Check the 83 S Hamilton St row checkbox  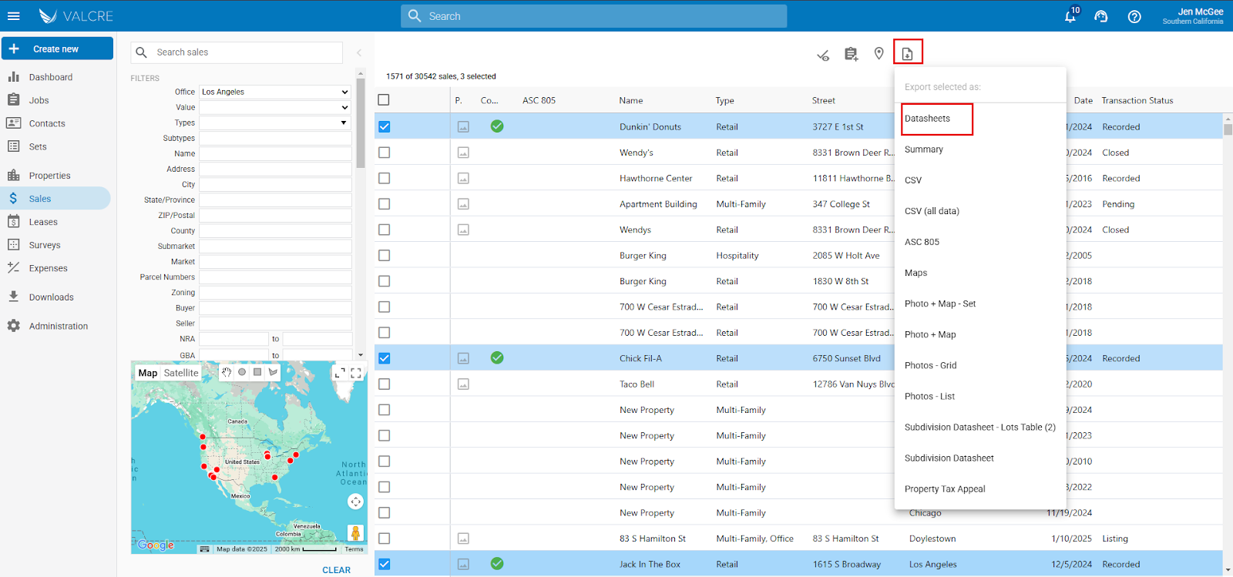[385, 538]
